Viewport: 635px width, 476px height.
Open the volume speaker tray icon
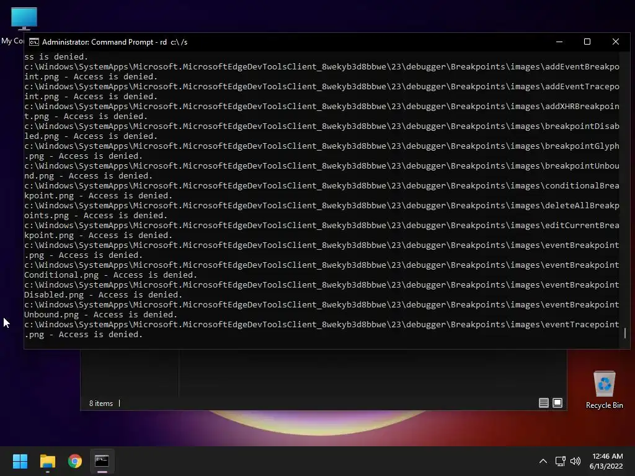click(575, 461)
